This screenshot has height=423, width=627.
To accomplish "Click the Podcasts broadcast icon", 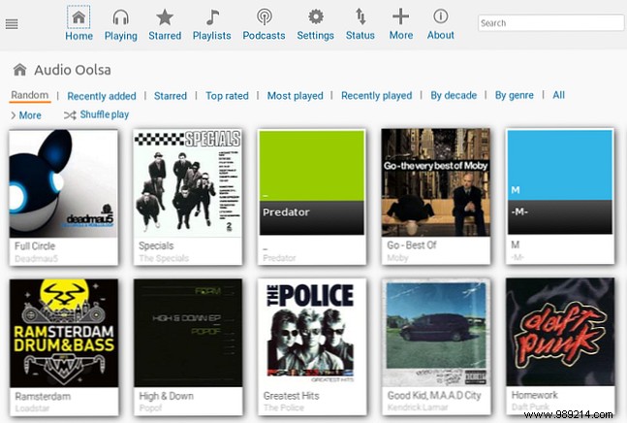I will [x=264, y=16].
